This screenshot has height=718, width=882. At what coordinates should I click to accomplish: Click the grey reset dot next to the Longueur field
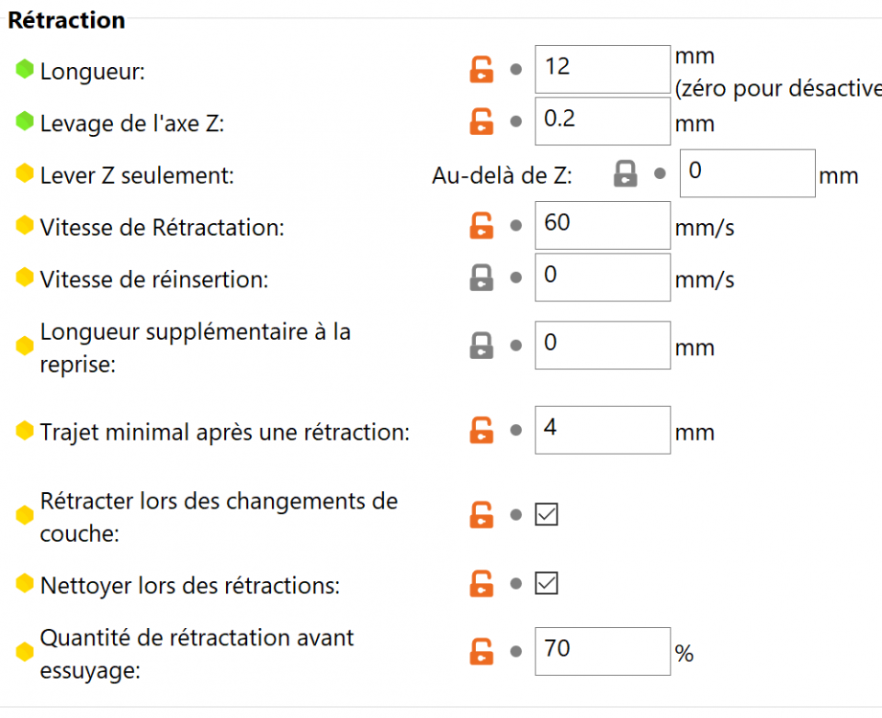tap(515, 70)
